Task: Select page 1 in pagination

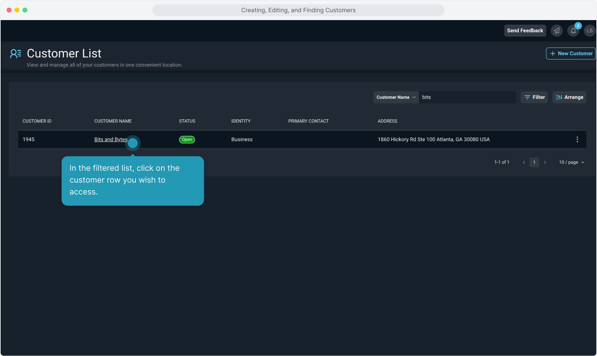Action: tap(534, 162)
